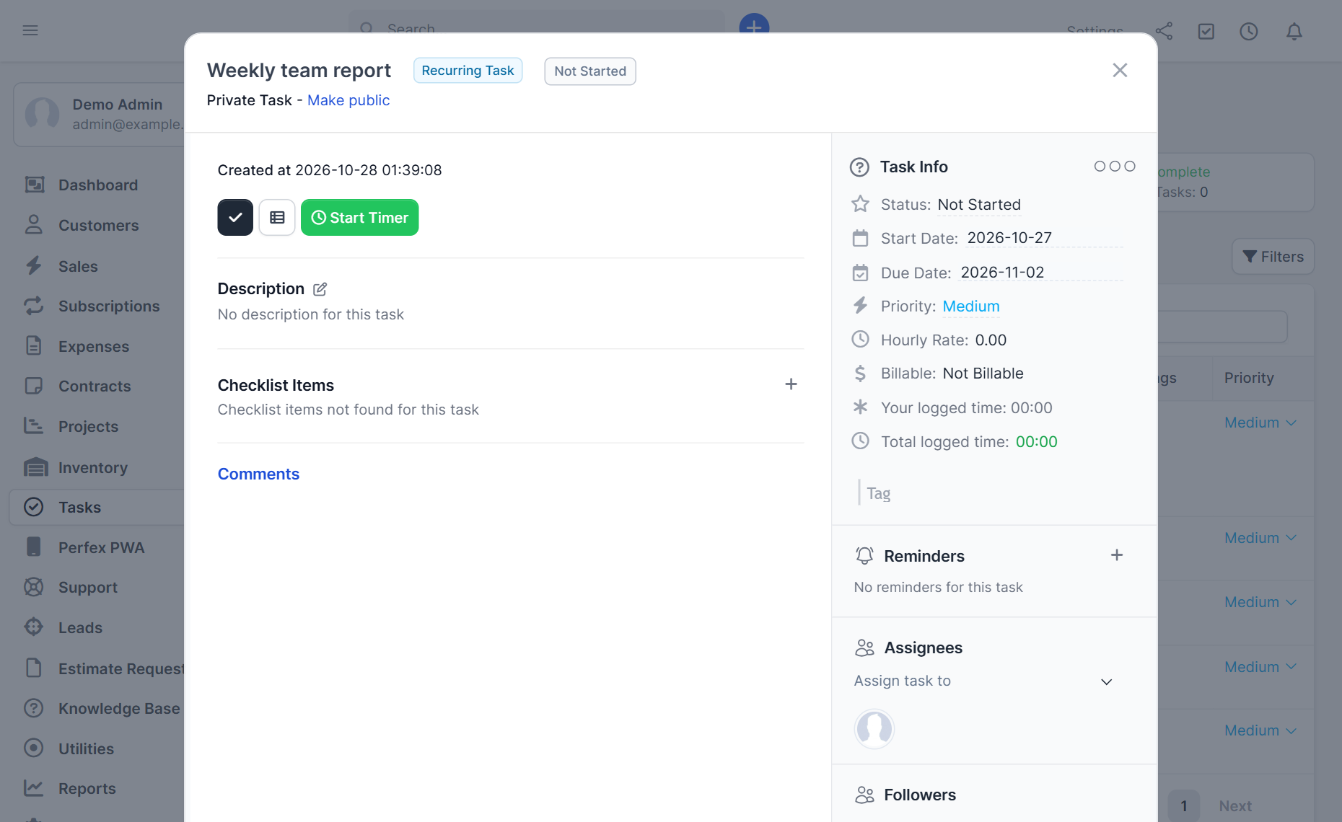
Task: Click the assignee avatar thumbnail
Action: (x=874, y=729)
